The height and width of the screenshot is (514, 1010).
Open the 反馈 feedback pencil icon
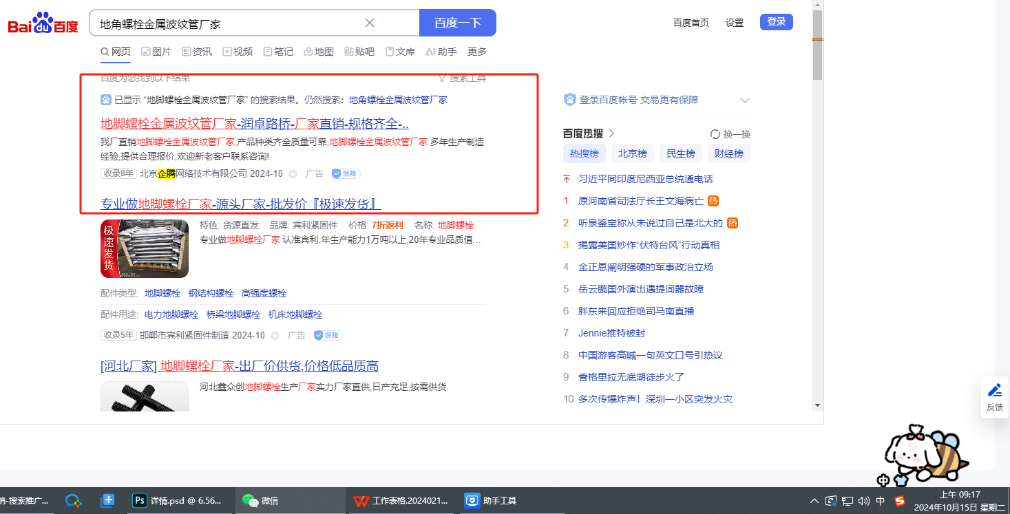995,391
